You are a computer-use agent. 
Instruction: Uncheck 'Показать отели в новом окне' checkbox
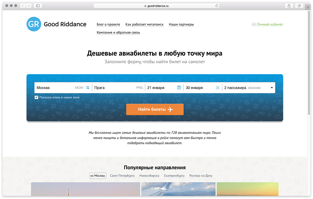36,97
